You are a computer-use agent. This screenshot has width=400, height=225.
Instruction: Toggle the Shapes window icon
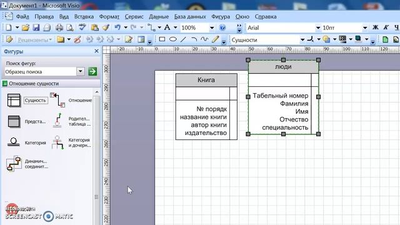pos(141,39)
